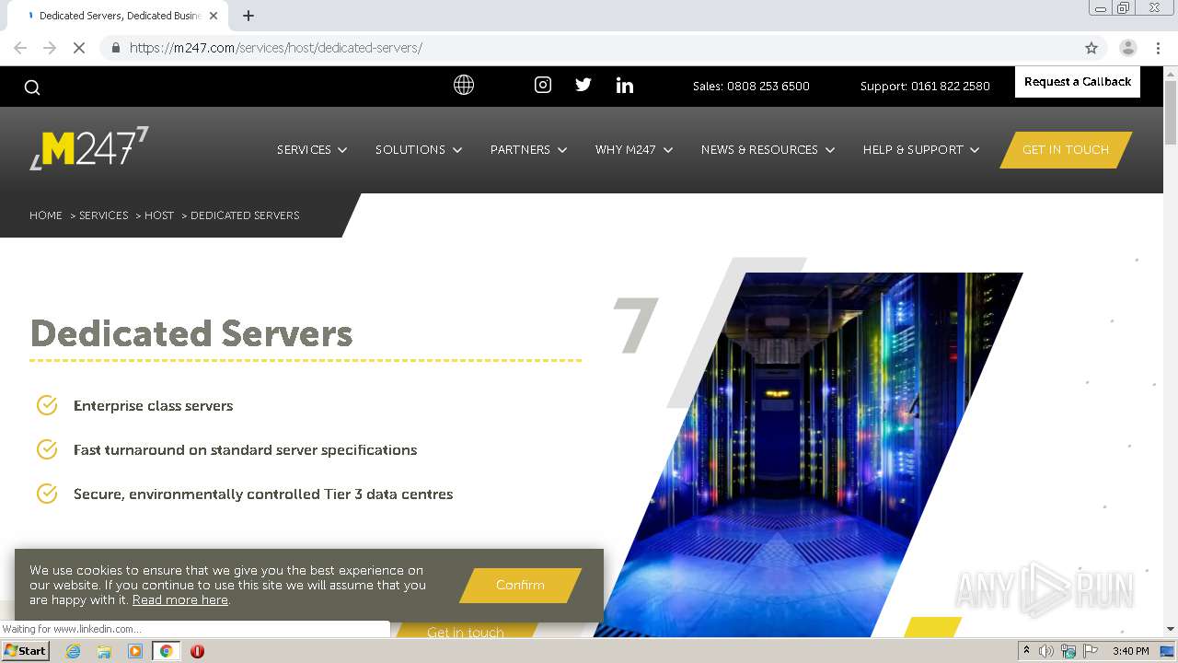Expand the Help & Support menu
1178x663 pixels.
tap(921, 149)
